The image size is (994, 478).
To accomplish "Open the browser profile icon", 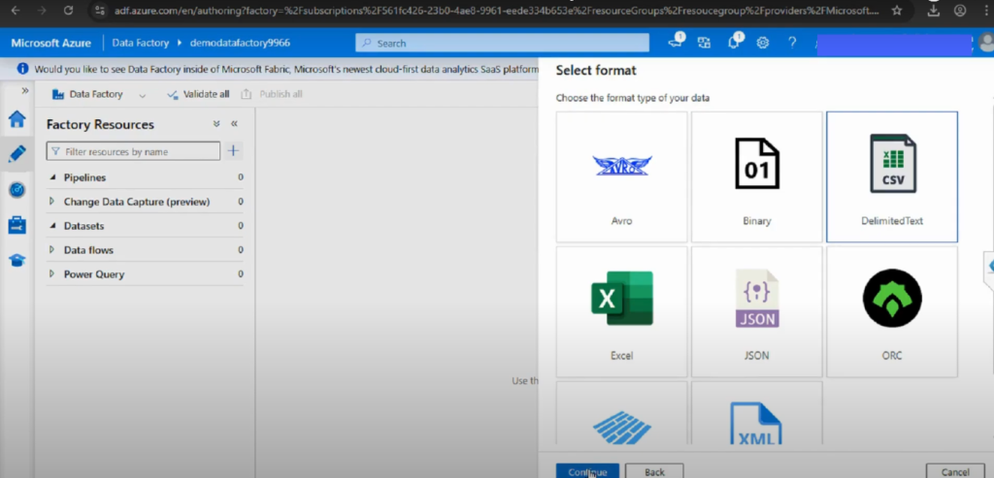I will click(960, 10).
